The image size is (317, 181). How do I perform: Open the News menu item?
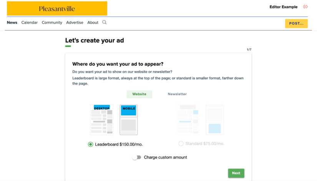click(x=12, y=23)
